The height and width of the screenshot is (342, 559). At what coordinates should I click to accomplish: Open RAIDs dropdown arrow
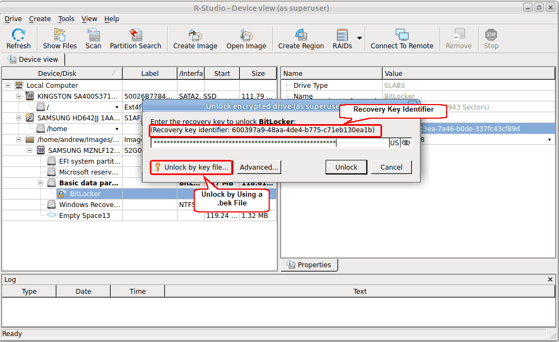click(359, 38)
